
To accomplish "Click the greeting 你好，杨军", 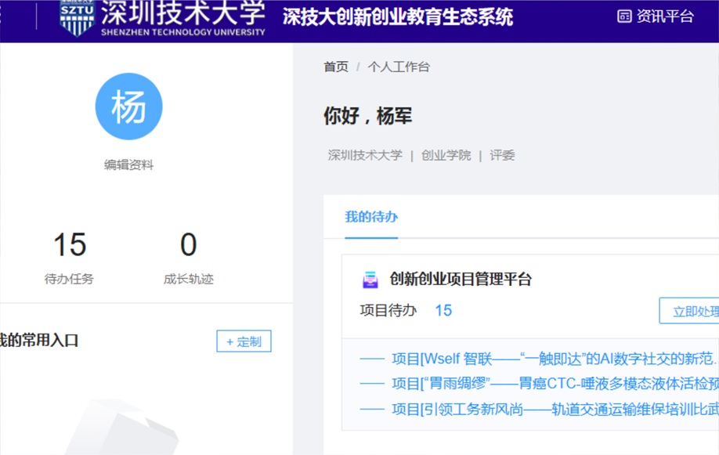I will click(x=367, y=115).
